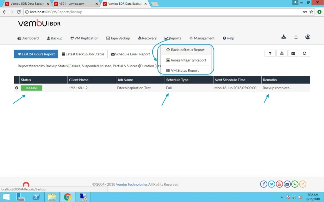
Task: Click the Vembu Technologies footer link
Action: click(x=132, y=184)
